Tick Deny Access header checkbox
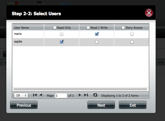This screenshot has height=121, width=165. click(123, 28)
